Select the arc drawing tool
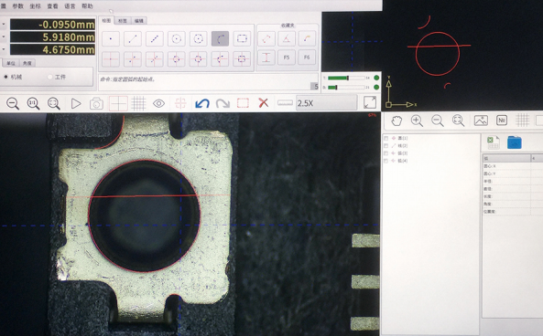This screenshot has height=336, width=543. (x=220, y=38)
